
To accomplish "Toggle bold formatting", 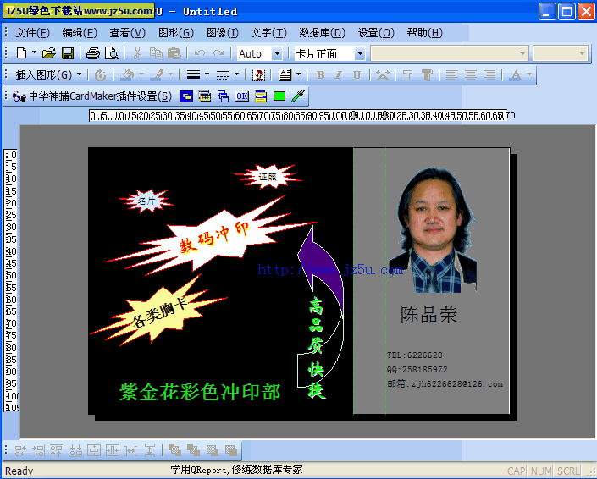I will click(x=321, y=75).
